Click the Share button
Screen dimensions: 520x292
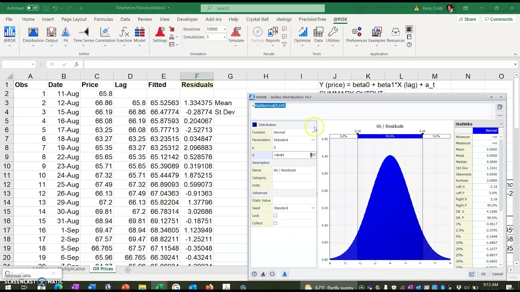pyautogui.click(x=467, y=19)
